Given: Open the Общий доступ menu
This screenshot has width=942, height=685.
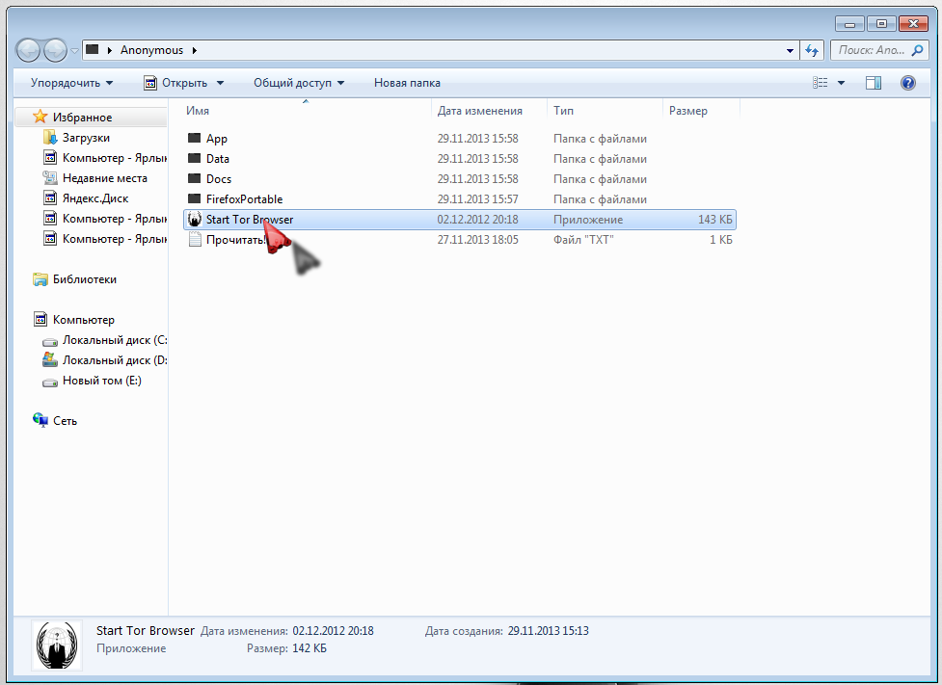Looking at the screenshot, I should pos(299,83).
